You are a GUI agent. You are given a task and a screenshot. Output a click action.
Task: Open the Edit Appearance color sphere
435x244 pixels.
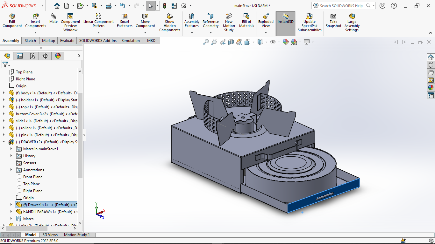point(285,42)
